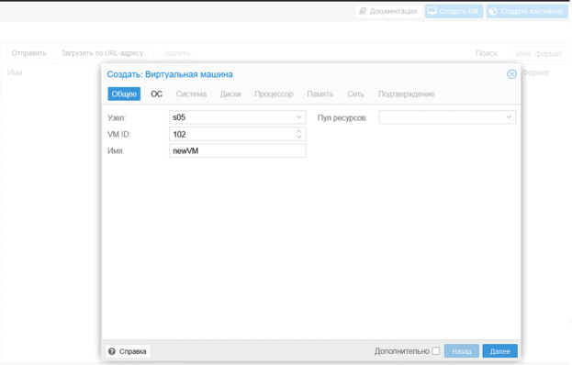Click the Назад button
The height and width of the screenshot is (365, 572).
point(462,351)
